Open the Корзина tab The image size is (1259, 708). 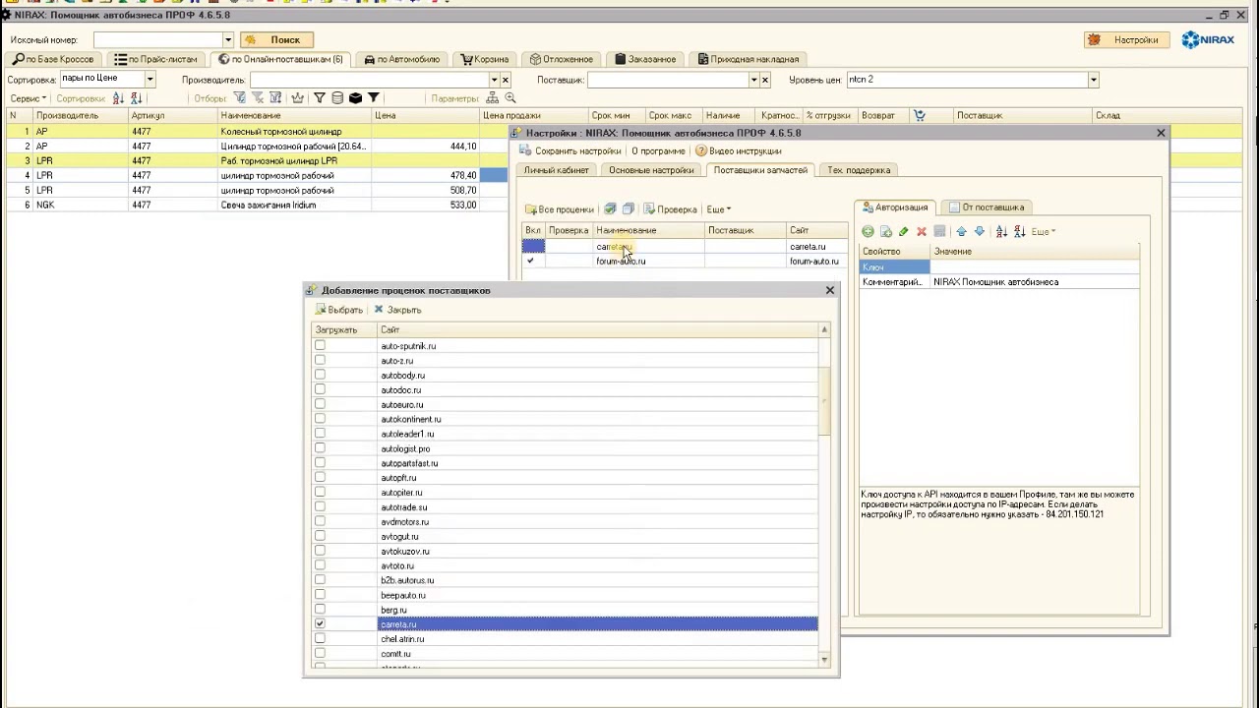tap(485, 60)
